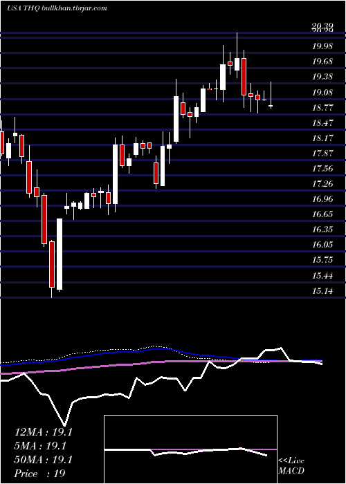
Task: Click the 15.44 price axis label
Action: click(322, 275)
